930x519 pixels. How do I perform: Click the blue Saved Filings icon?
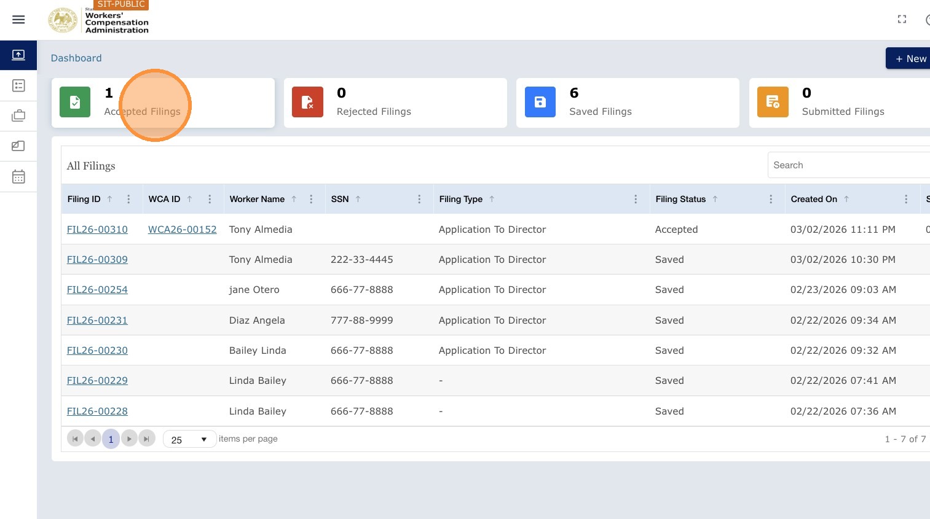pos(540,102)
